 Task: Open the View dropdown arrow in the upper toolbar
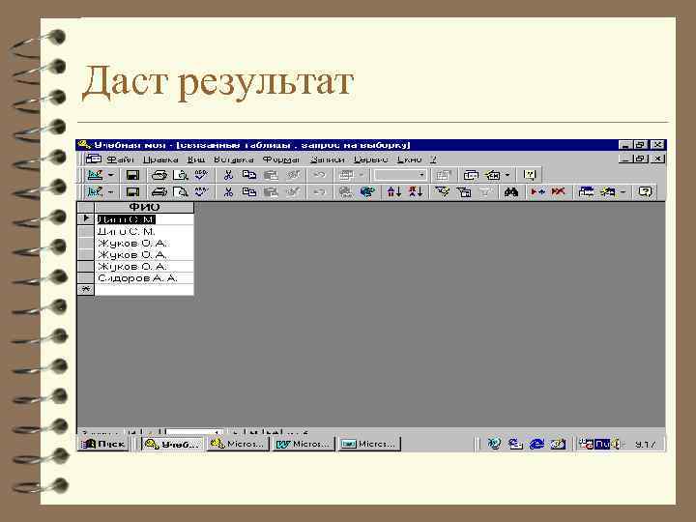(x=111, y=175)
